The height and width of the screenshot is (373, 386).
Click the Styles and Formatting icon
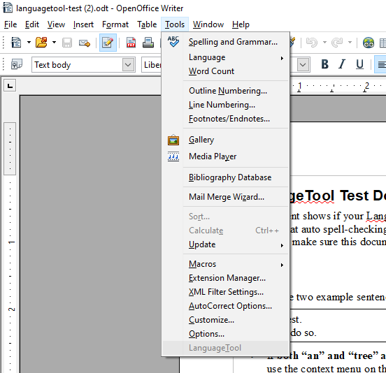17,64
